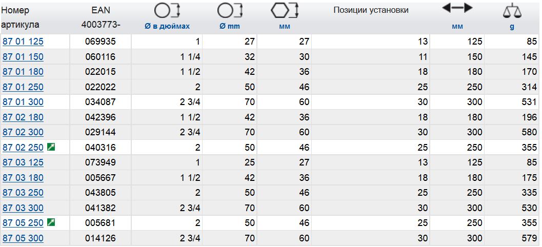Follow the 87 01 300 article link

tap(23, 102)
